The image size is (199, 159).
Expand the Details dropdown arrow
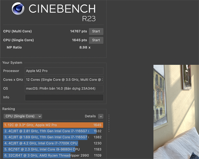[x=101, y=116]
